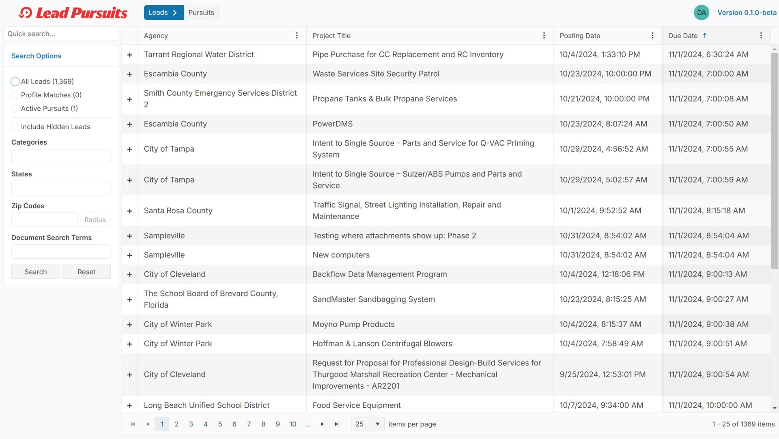Open the Agency column options menu
This screenshot has height=439, width=779.
click(297, 36)
